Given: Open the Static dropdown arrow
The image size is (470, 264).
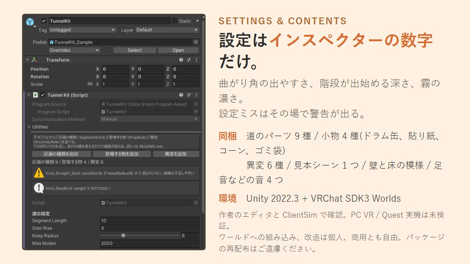Looking at the screenshot, I should click(197, 21).
